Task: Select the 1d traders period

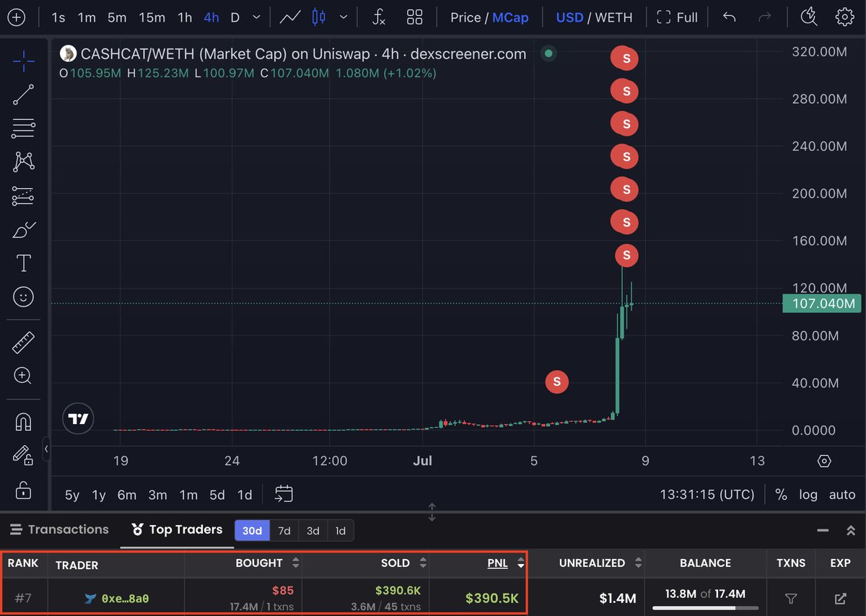Action: coord(340,531)
